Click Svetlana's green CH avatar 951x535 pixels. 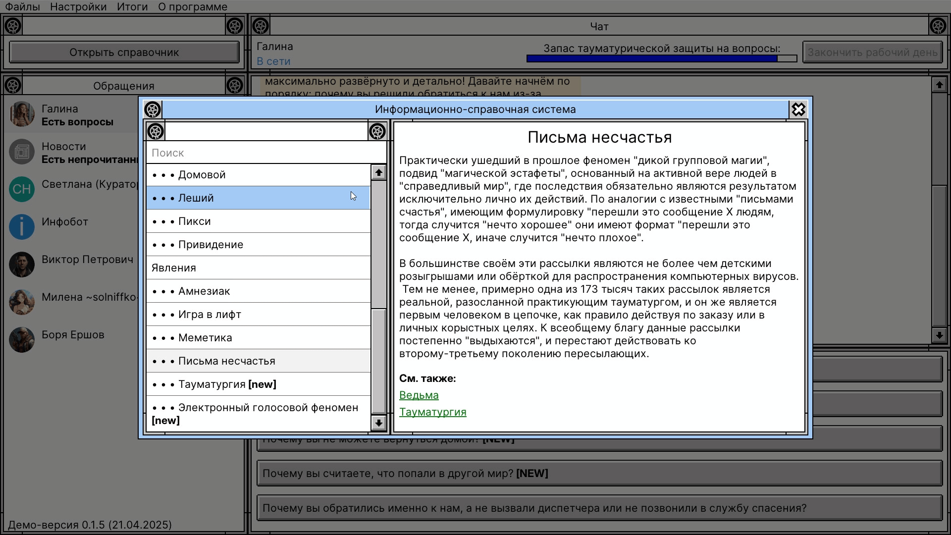pos(22,189)
